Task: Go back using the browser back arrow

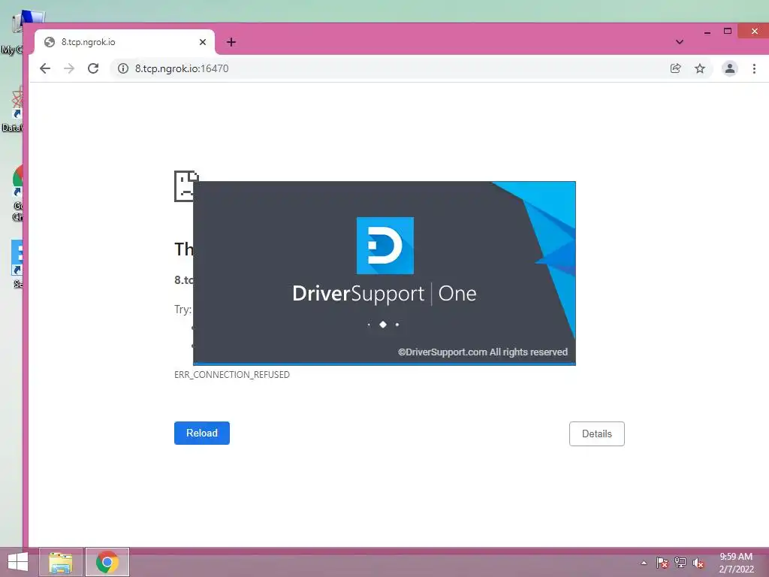Action: (44, 68)
